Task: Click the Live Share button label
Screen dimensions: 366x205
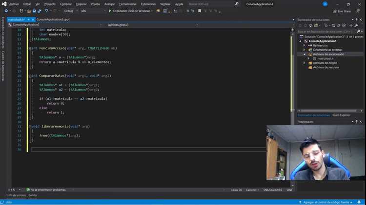Action: click(x=344, y=11)
